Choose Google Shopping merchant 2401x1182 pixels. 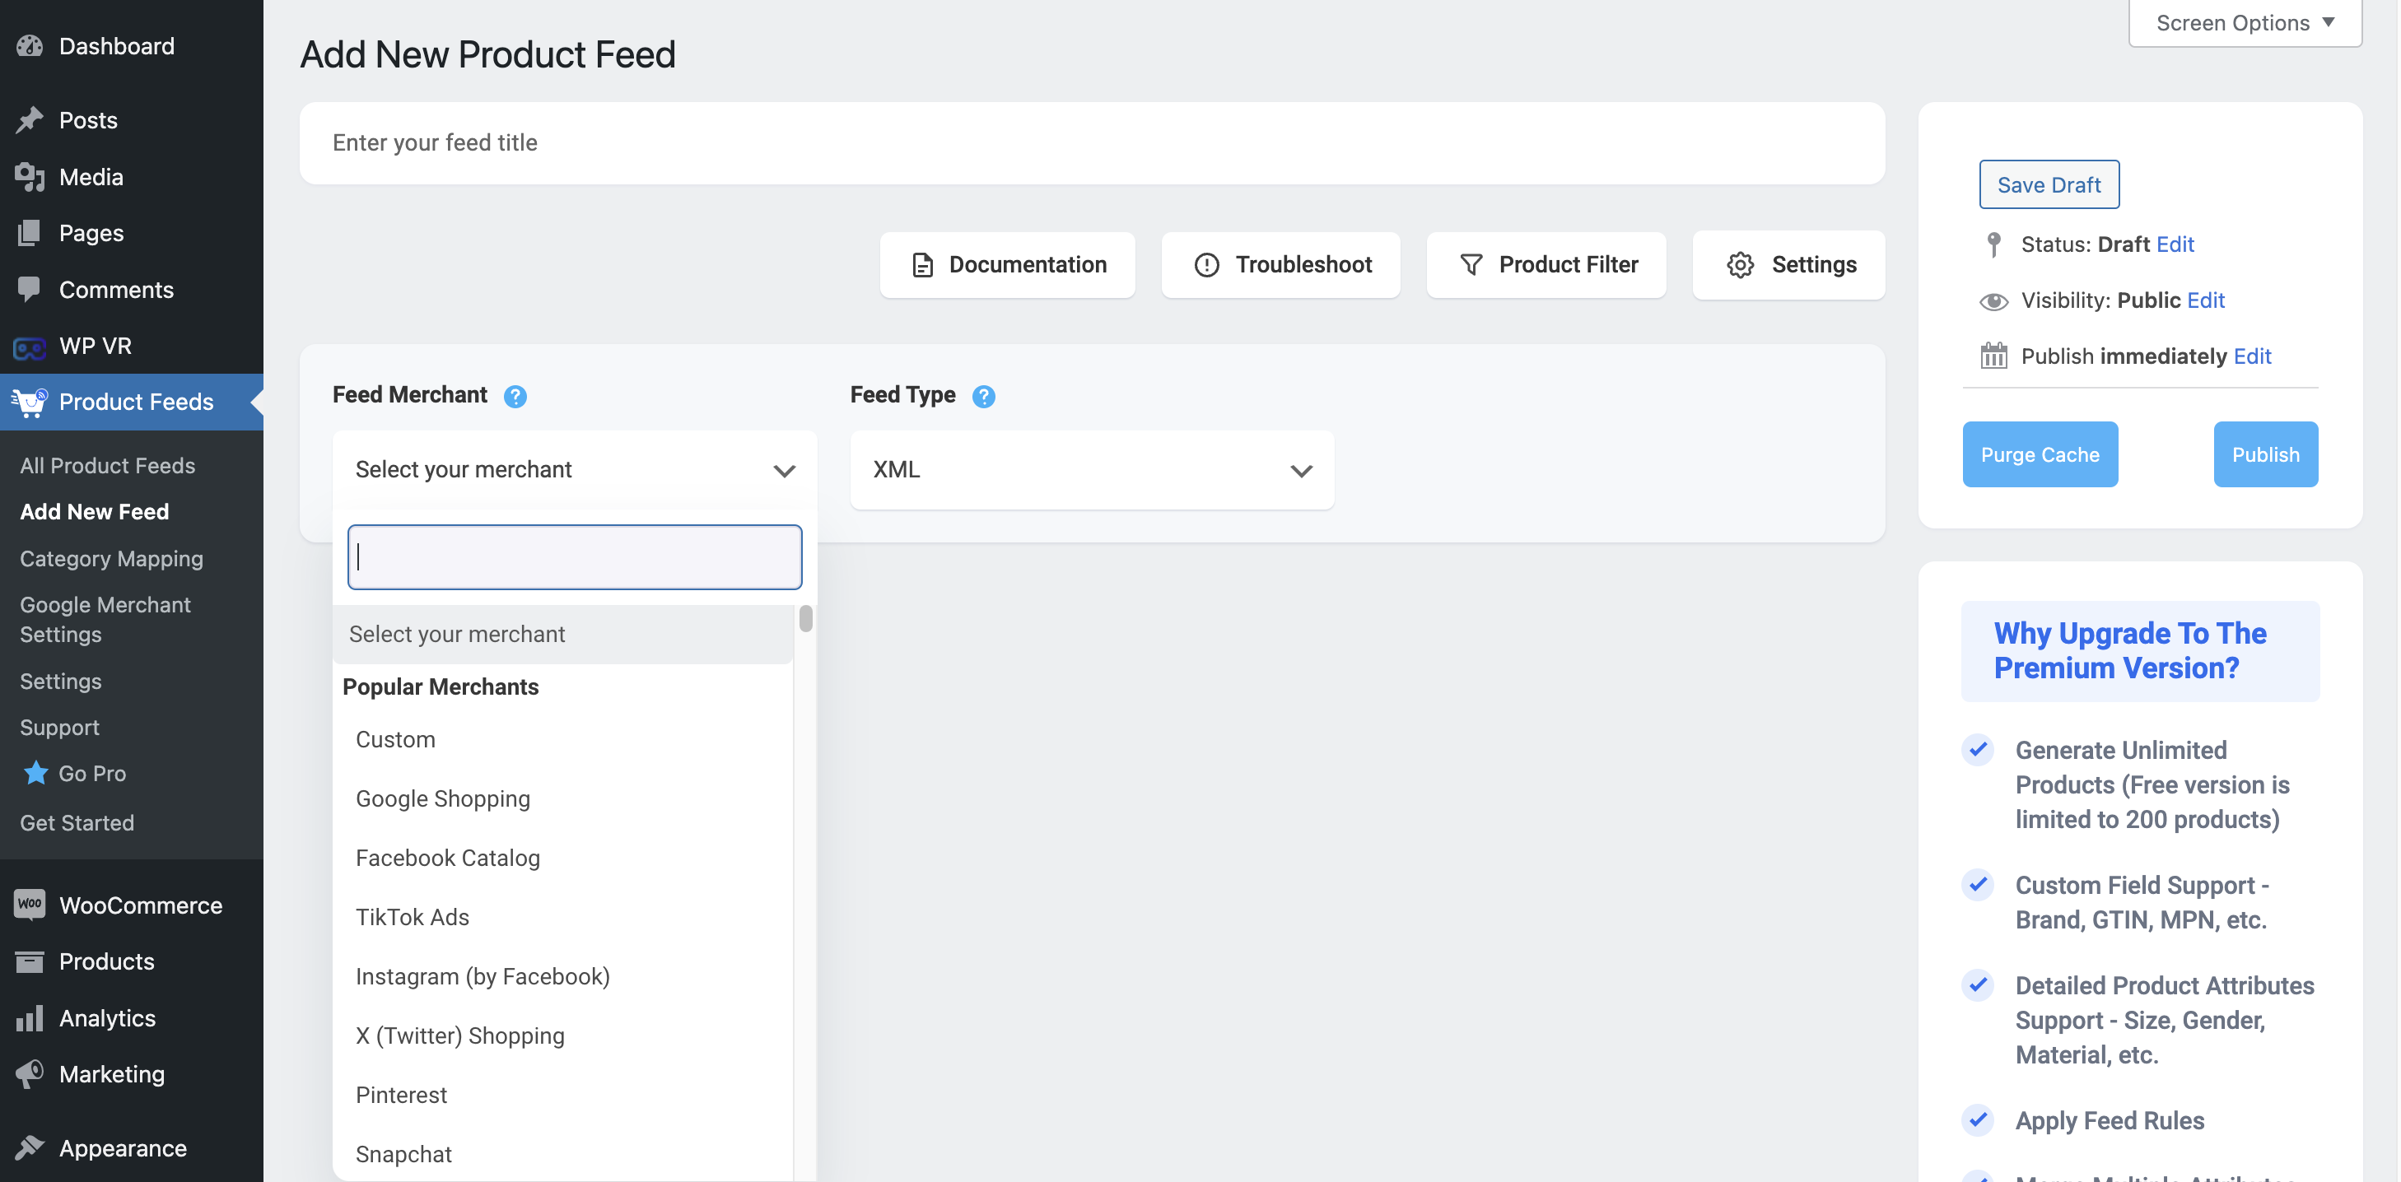[563, 799]
